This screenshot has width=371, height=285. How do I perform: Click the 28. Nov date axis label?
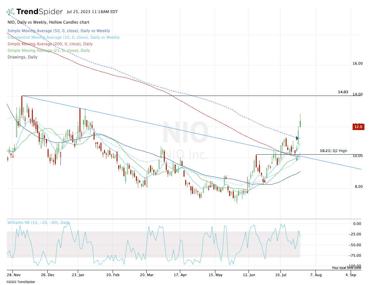[14, 275]
